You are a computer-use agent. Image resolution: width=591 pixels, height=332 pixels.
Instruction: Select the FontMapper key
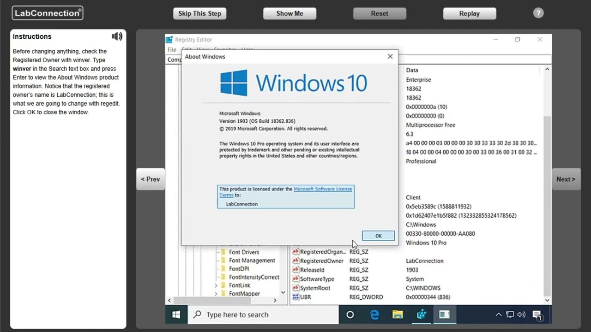[x=244, y=293]
